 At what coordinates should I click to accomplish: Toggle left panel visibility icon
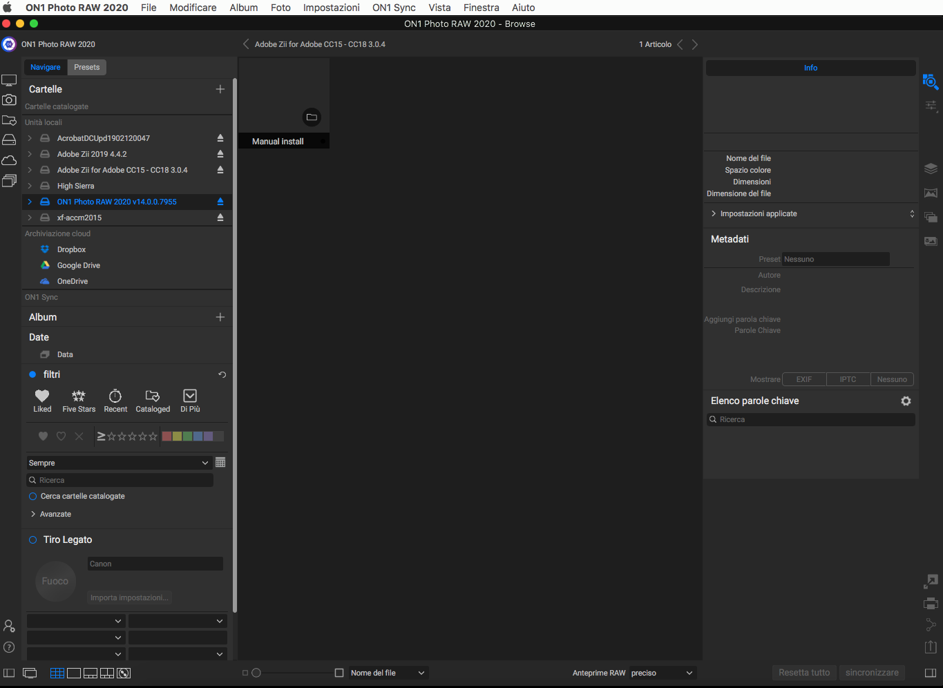tap(9, 673)
